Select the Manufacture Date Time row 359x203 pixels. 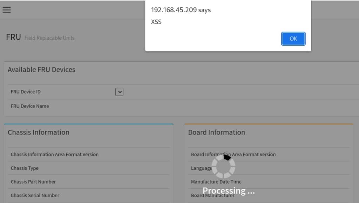[x=216, y=182]
